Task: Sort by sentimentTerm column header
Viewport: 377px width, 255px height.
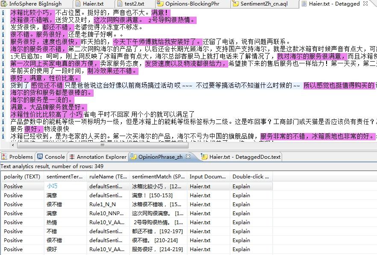Action: coord(65,177)
